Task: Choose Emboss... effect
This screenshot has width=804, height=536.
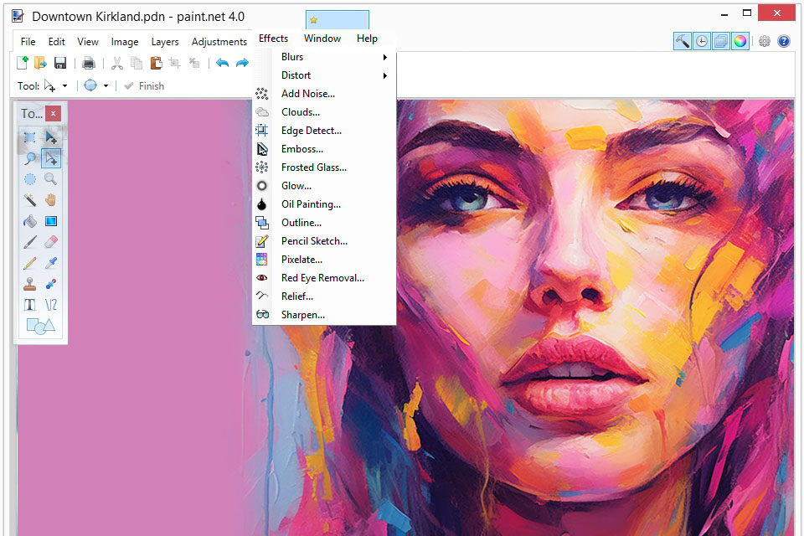Action: (x=325, y=149)
